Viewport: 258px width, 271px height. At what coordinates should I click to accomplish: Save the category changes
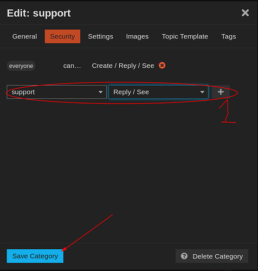coord(35,256)
